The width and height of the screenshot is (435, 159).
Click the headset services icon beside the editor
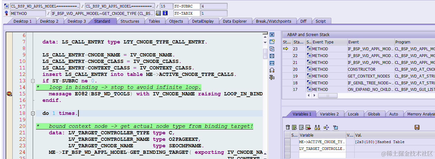tap(272, 70)
